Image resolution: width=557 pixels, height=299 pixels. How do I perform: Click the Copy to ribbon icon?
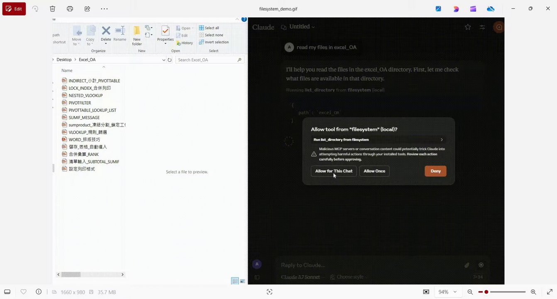[90, 36]
